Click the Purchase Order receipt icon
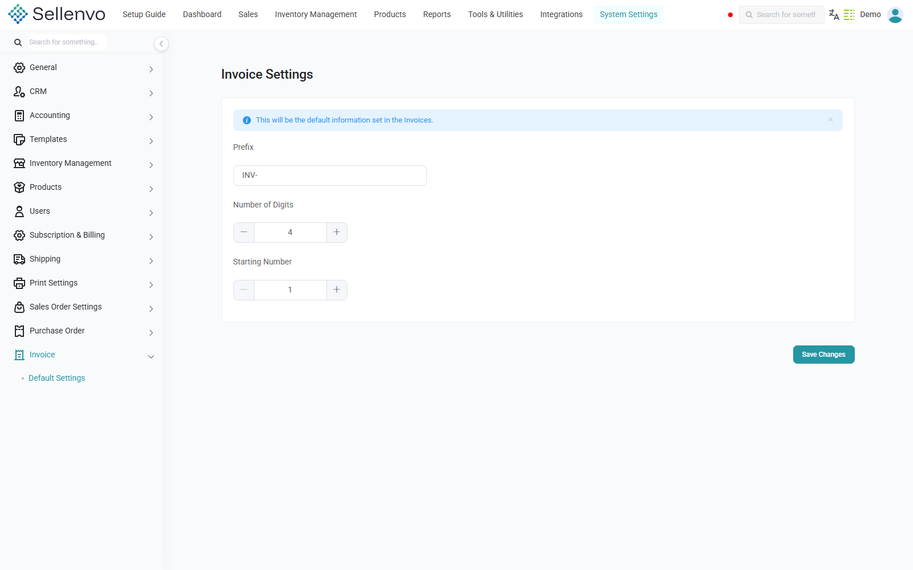This screenshot has height=570, width=913. coord(19,331)
